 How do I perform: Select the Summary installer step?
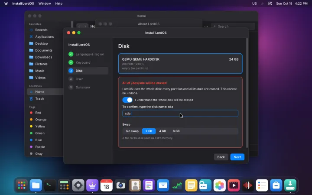(88, 88)
